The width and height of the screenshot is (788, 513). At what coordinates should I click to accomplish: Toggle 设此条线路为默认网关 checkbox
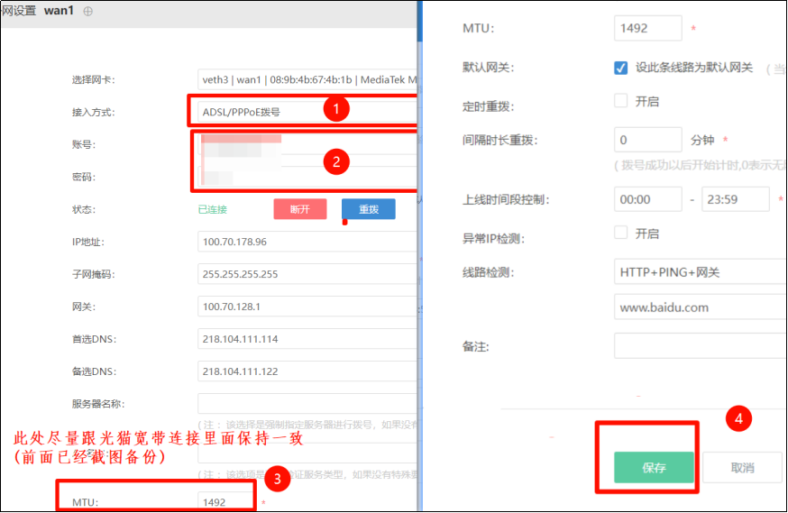coord(620,68)
